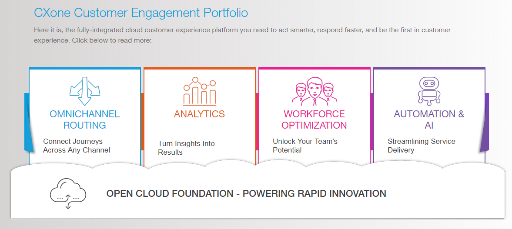This screenshot has width=512, height=229.
Task: Click the orange top bar of Analytics card
Action: [200, 68]
